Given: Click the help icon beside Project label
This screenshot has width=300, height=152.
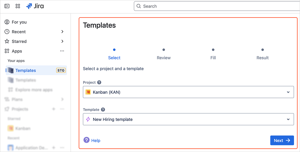Looking at the screenshot, I should coord(99,82).
